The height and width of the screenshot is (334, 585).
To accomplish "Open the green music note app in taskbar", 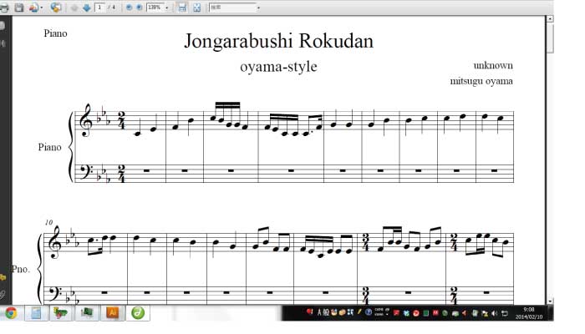I will pos(138,313).
